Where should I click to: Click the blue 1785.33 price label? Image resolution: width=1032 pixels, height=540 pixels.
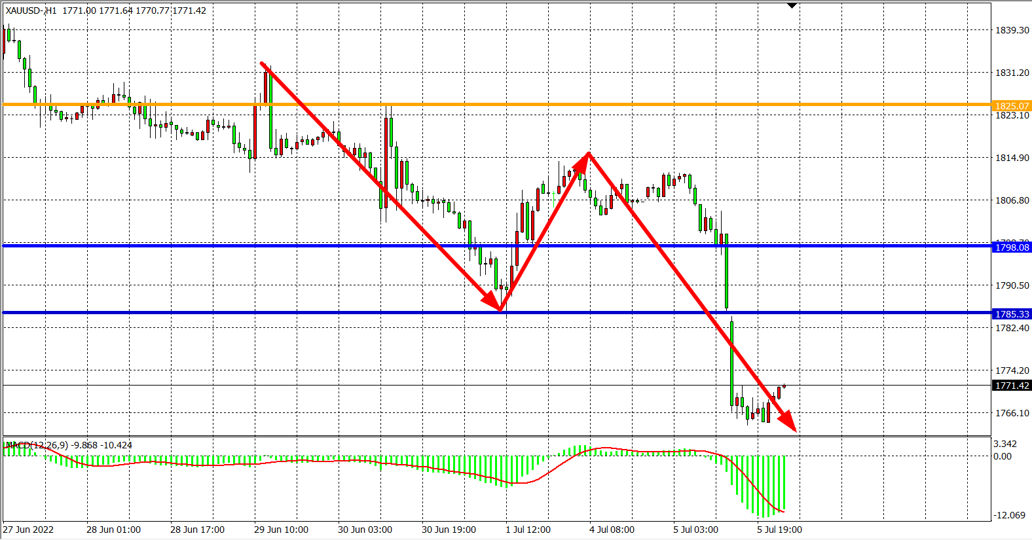[x=1012, y=314]
